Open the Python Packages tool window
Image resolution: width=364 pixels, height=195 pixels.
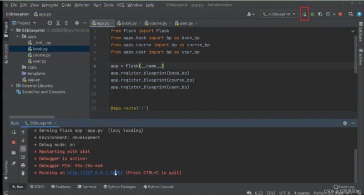120,187
